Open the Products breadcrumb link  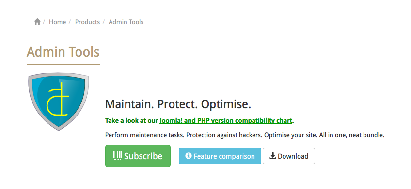[87, 22]
